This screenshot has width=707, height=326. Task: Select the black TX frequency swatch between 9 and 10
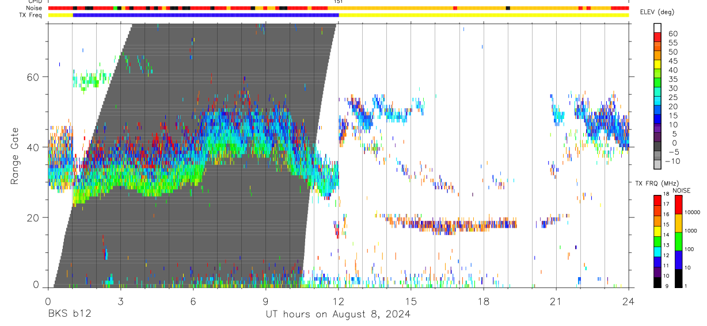[657, 282]
